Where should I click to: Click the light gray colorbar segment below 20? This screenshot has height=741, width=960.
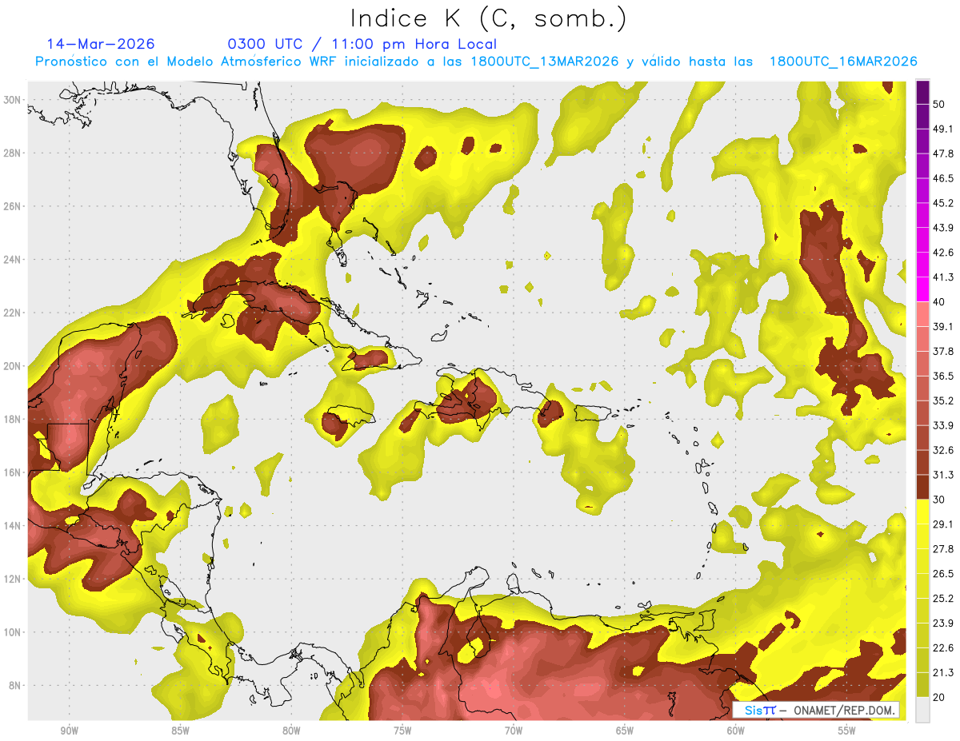pos(922,710)
